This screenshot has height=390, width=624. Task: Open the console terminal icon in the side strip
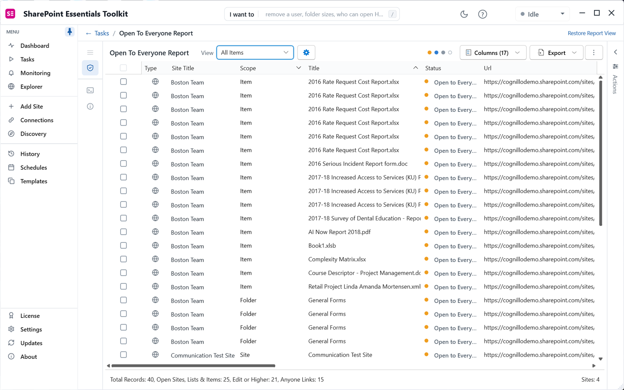coord(90,90)
